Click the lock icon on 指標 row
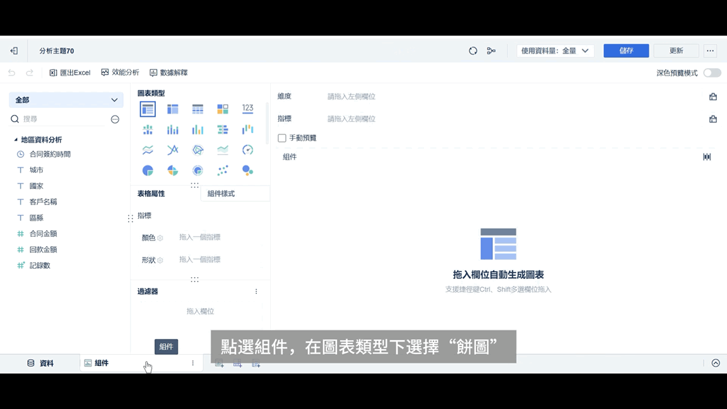Viewport: 727px width, 409px height. (x=713, y=119)
